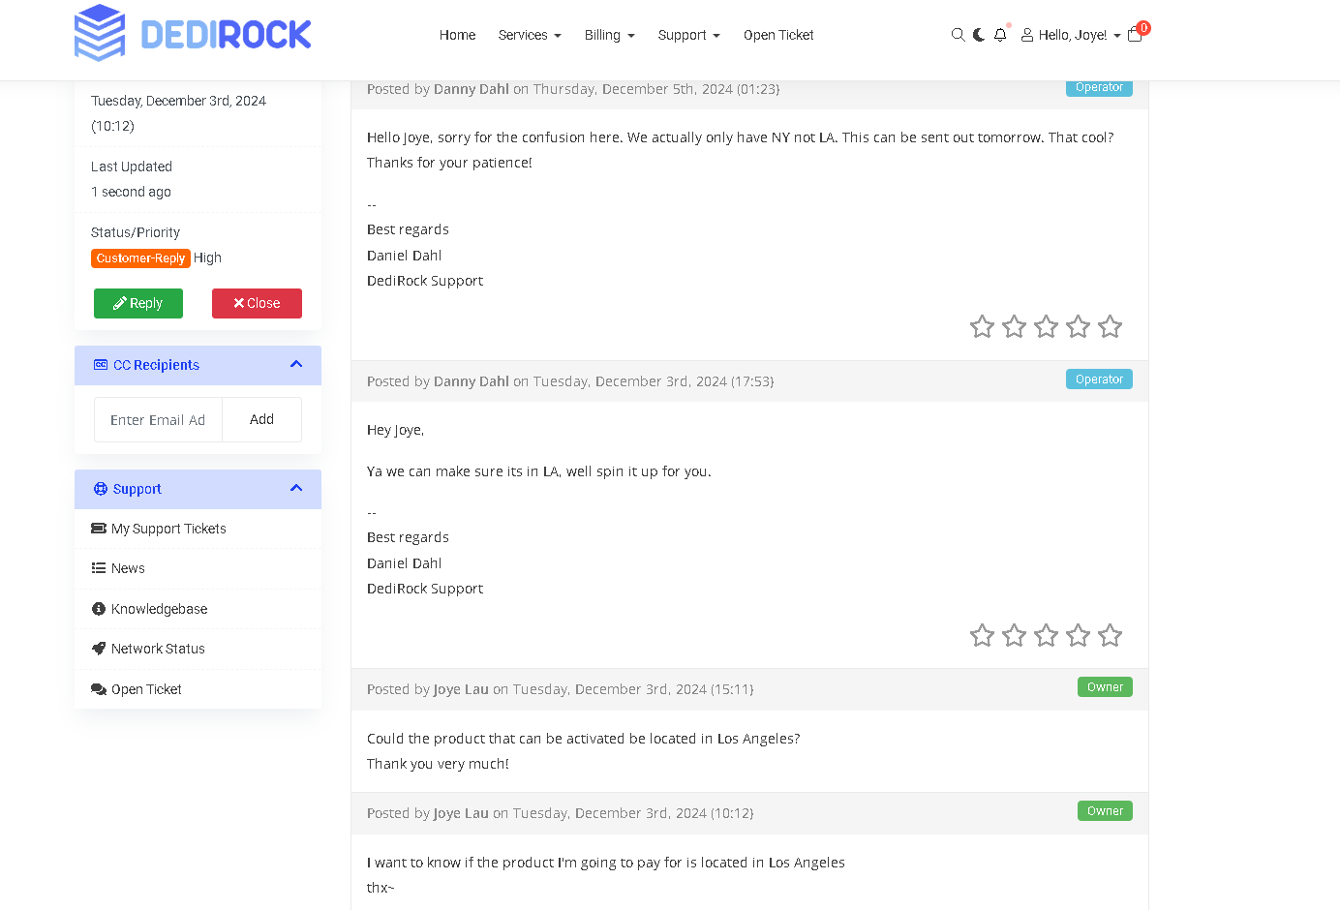Rate Dec 5th reply one star

982,327
